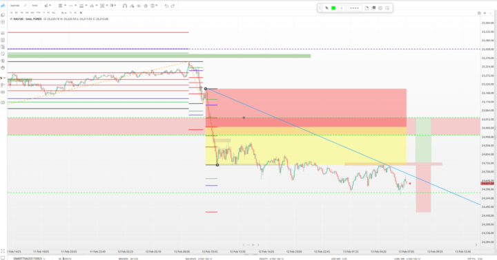The height and width of the screenshot is (260, 497).
Task: Toggle stay-in-drawing mode pencil-lock icon
Action: 132,6
